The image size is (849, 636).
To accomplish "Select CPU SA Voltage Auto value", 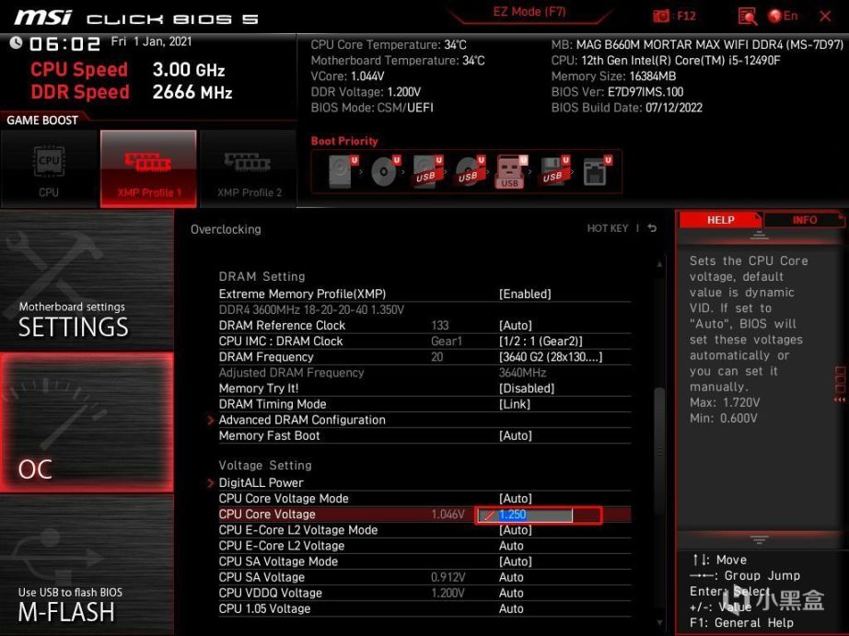I will tap(511, 577).
